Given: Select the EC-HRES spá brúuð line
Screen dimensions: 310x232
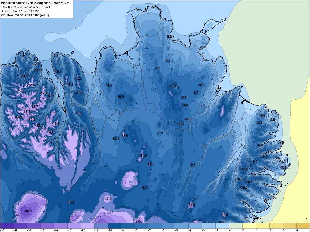Looking at the screenshot, I should click(x=25, y=7).
